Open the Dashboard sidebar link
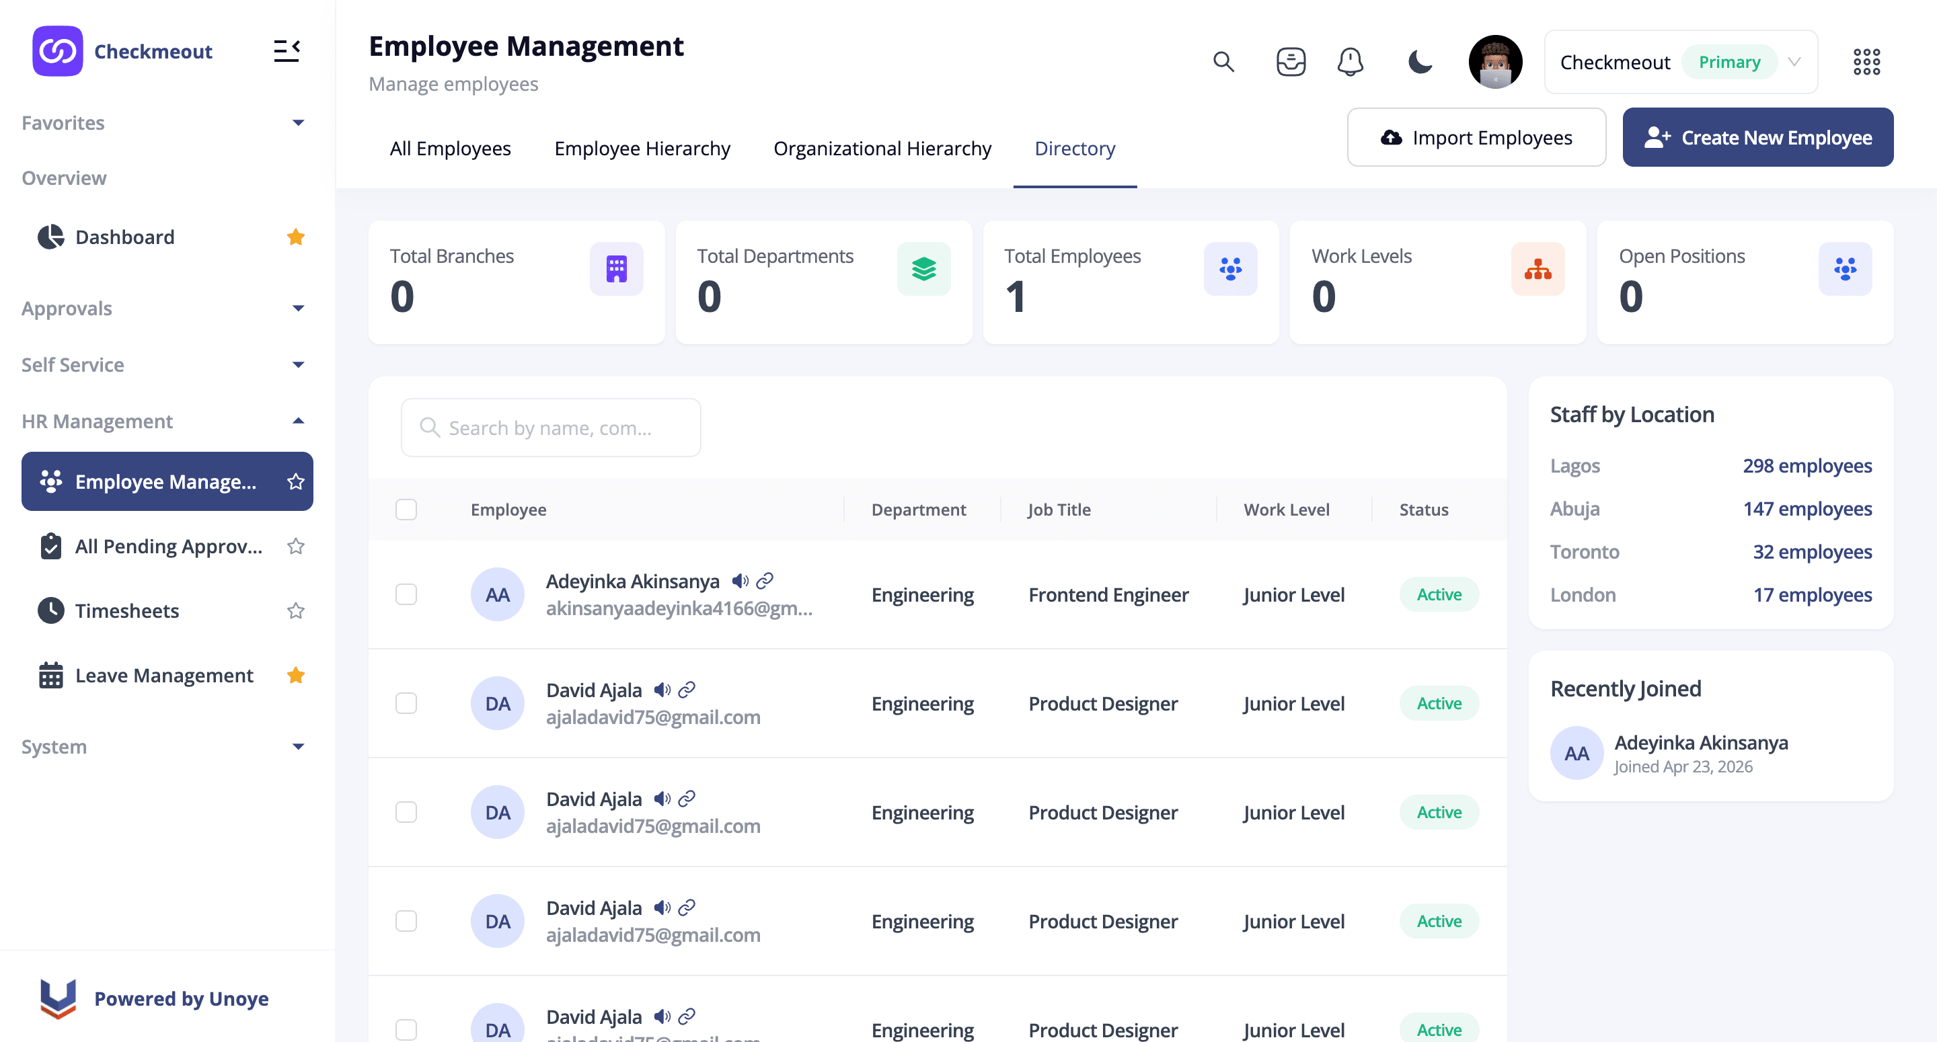This screenshot has height=1042, width=1937. click(167, 237)
